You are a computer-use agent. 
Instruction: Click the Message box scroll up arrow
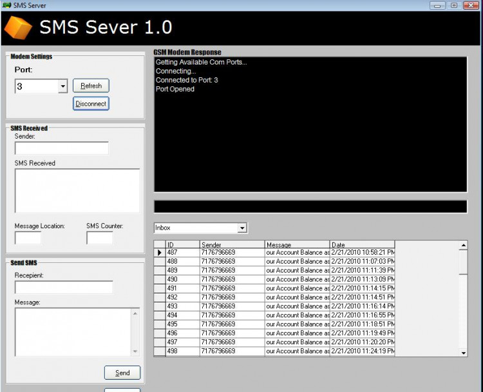coord(135,313)
